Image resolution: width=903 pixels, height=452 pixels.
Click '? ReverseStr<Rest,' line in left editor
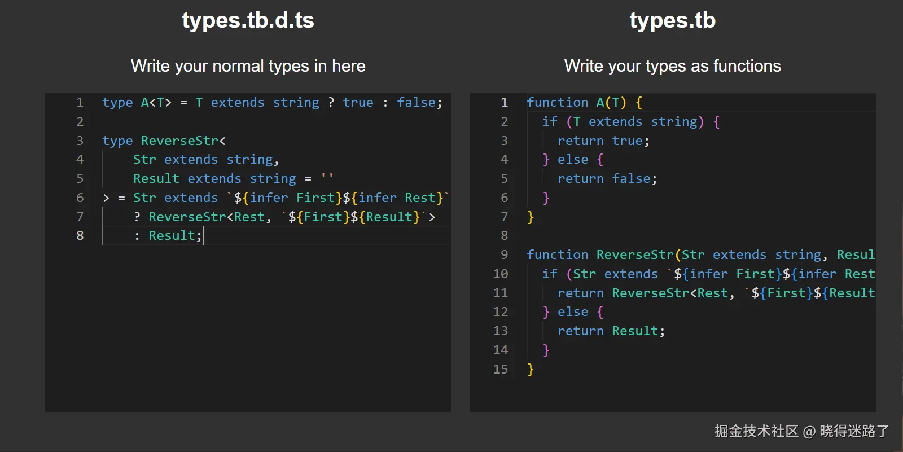click(x=285, y=217)
